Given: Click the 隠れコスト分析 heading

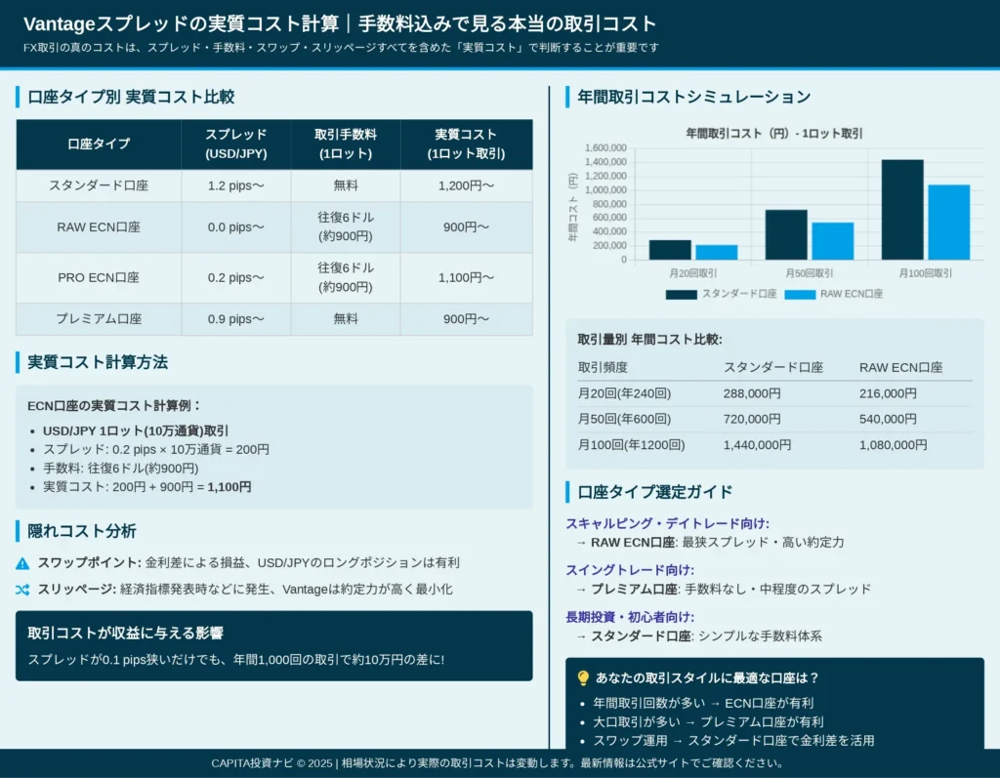Looking at the screenshot, I should pos(82,531).
